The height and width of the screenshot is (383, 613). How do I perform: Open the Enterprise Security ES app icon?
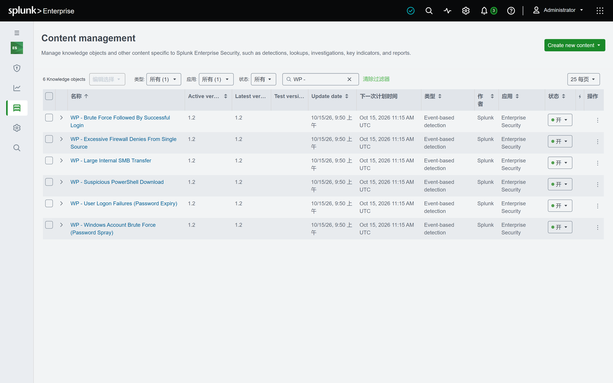click(17, 48)
